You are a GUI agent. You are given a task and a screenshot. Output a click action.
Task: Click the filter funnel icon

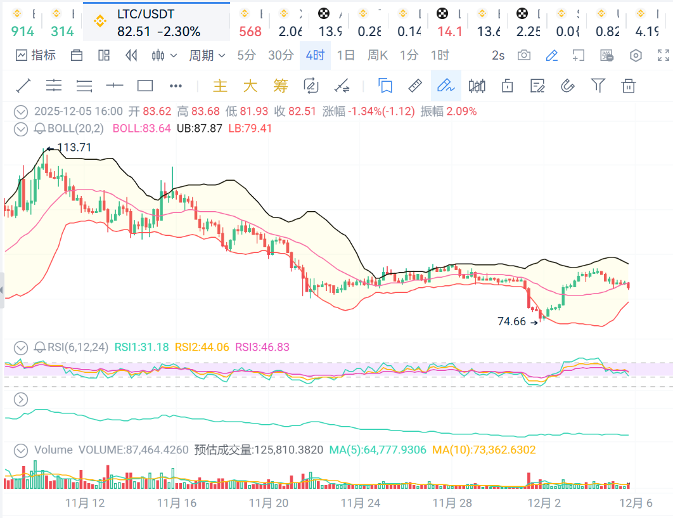(598, 86)
